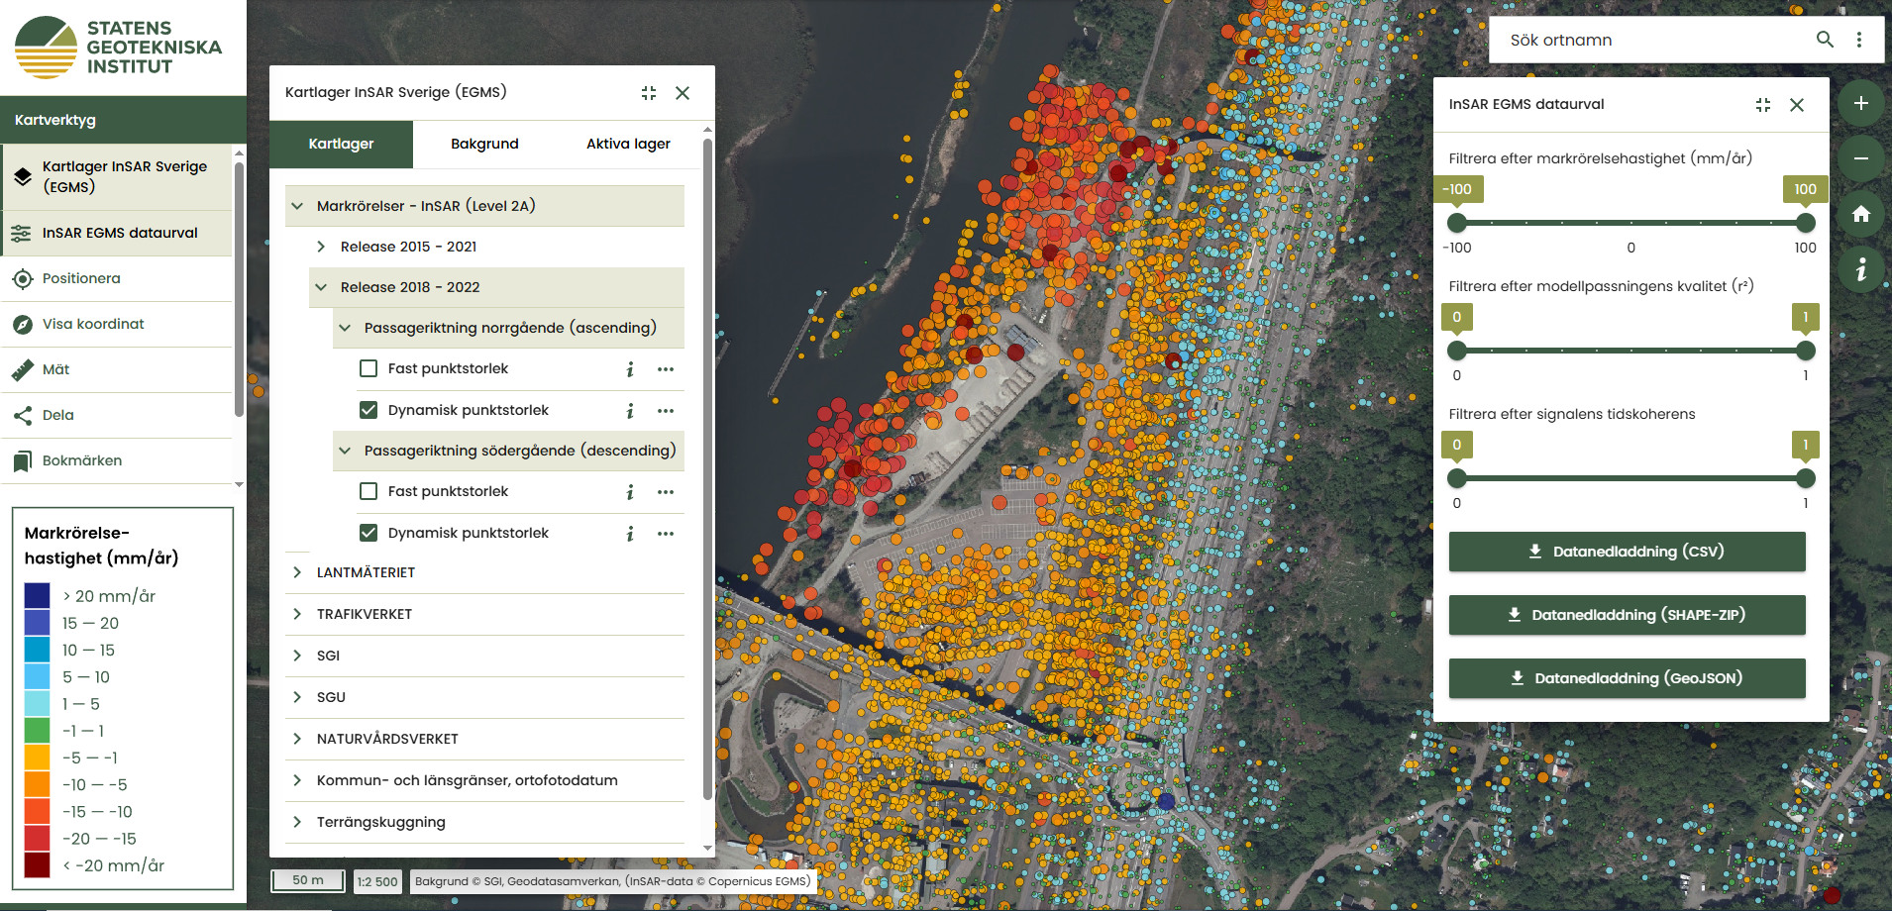Click Datanedladdning (CSV) button
This screenshot has height=911, width=1892.
(x=1627, y=552)
